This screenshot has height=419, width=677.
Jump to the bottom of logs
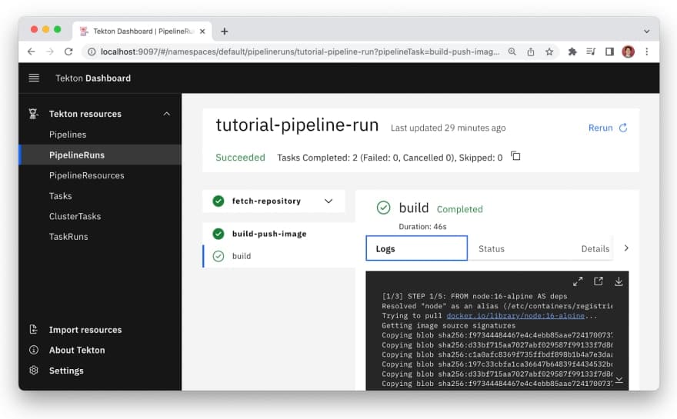pos(619,380)
